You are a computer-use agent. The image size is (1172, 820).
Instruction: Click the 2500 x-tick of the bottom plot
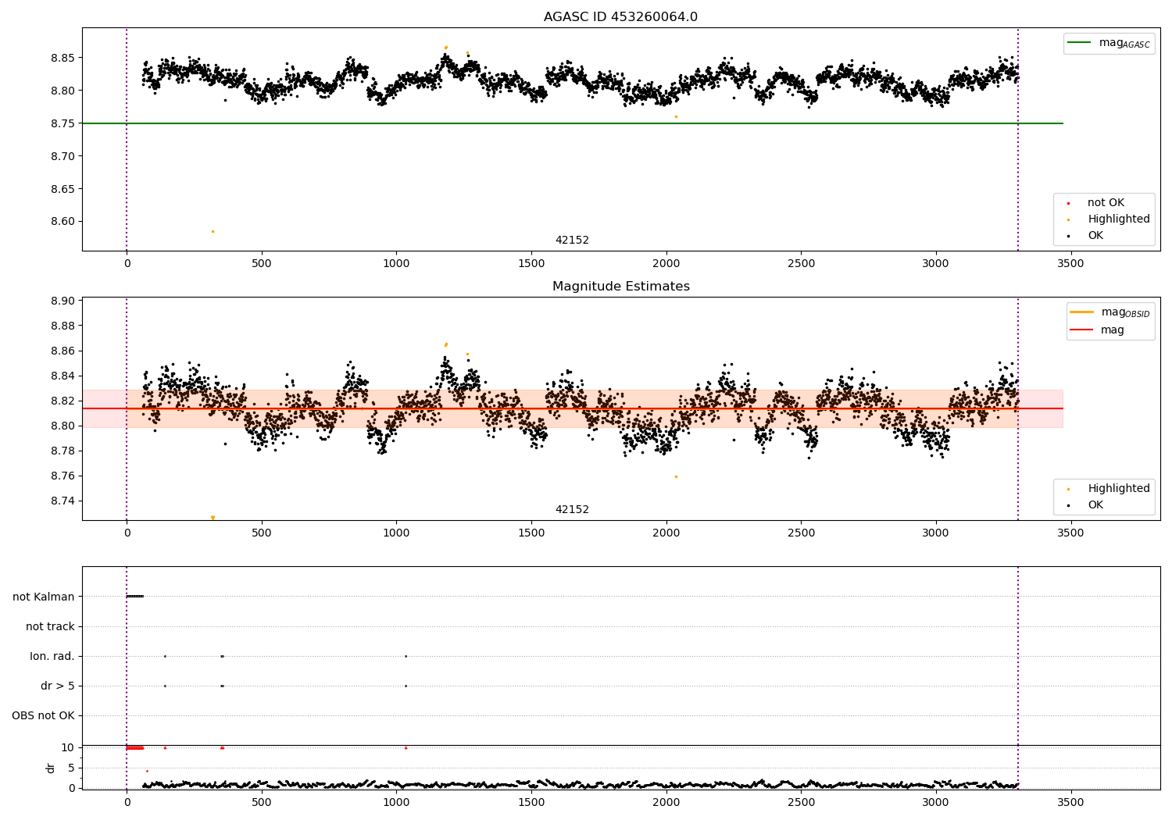(801, 802)
